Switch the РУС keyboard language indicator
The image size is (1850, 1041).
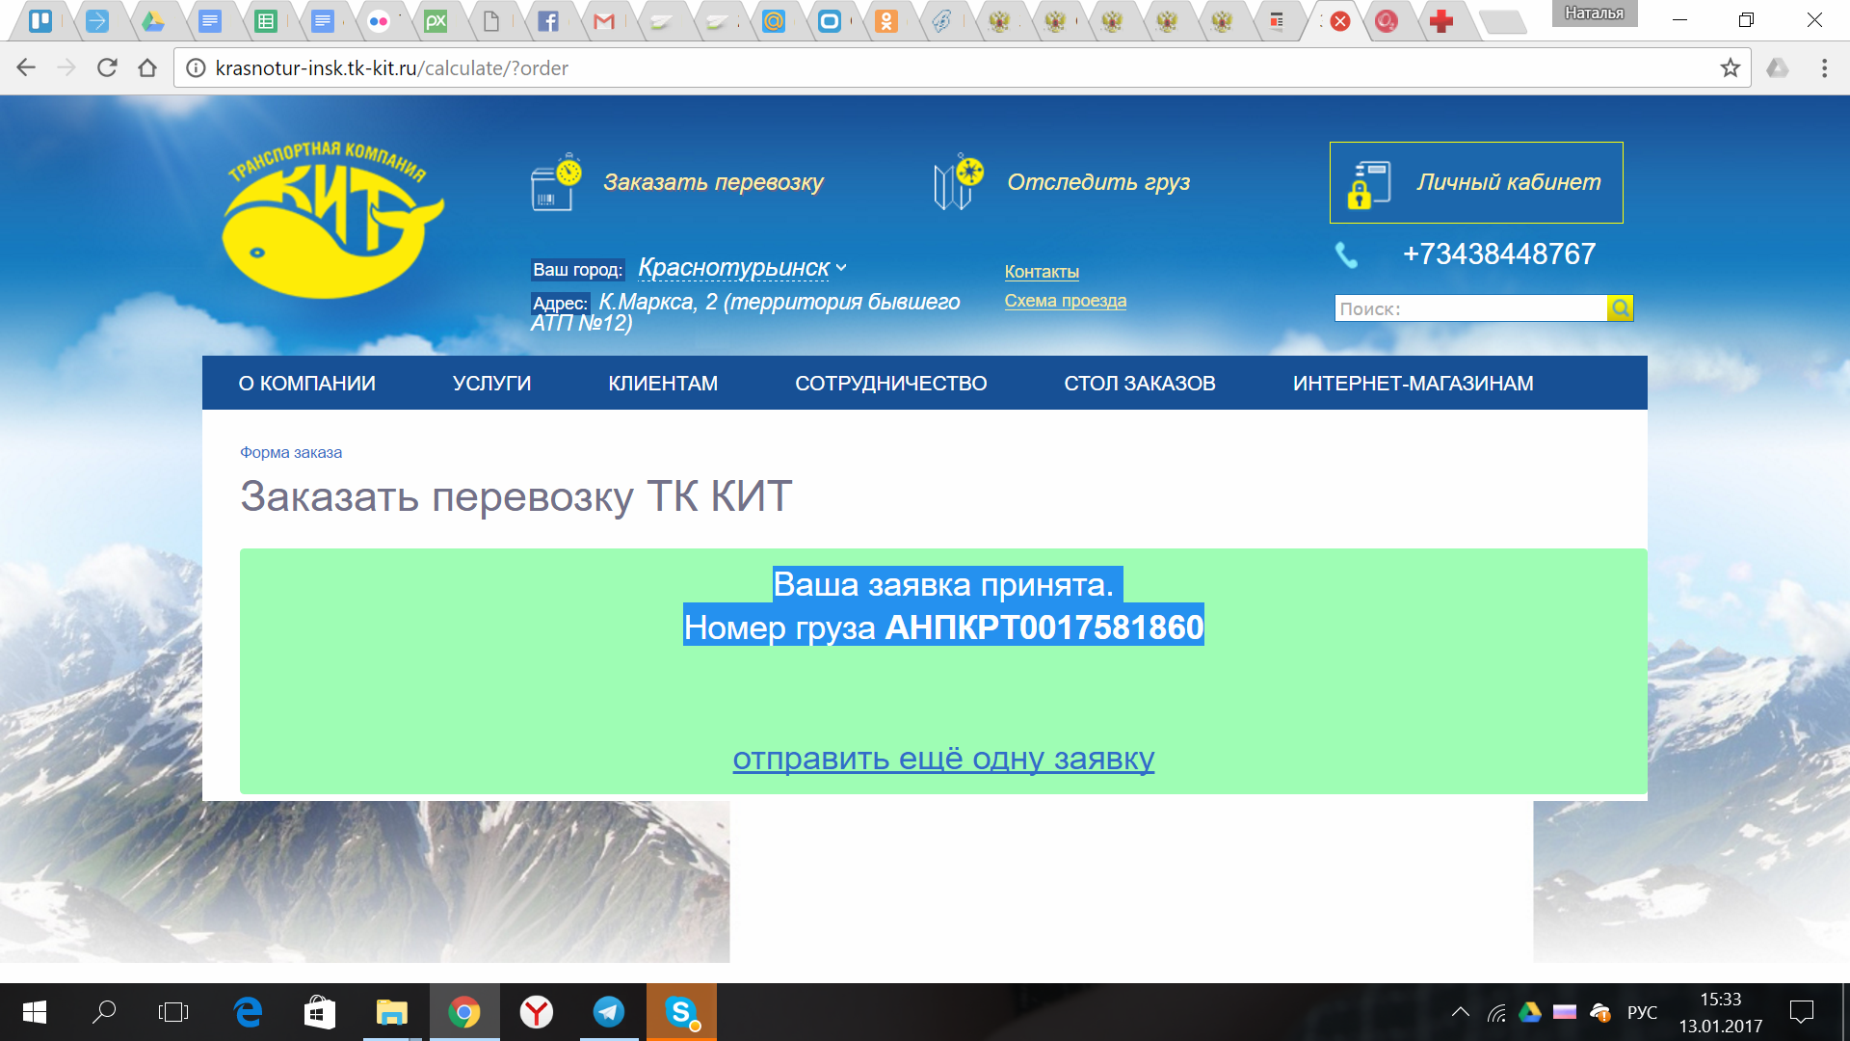(x=1641, y=1012)
